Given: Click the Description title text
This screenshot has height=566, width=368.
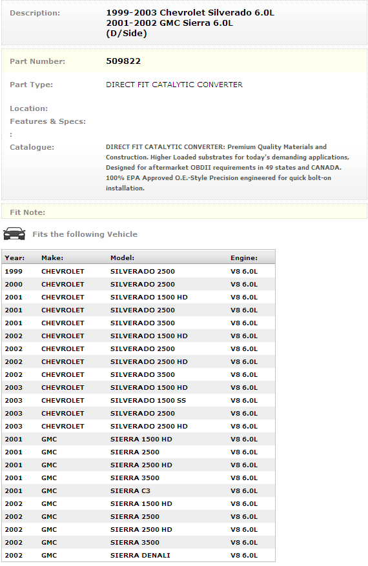Looking at the screenshot, I should pos(190,23).
